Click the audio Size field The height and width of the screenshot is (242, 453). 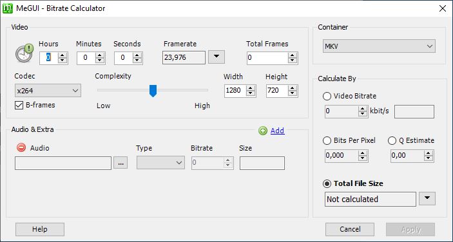pyautogui.click(x=262, y=163)
